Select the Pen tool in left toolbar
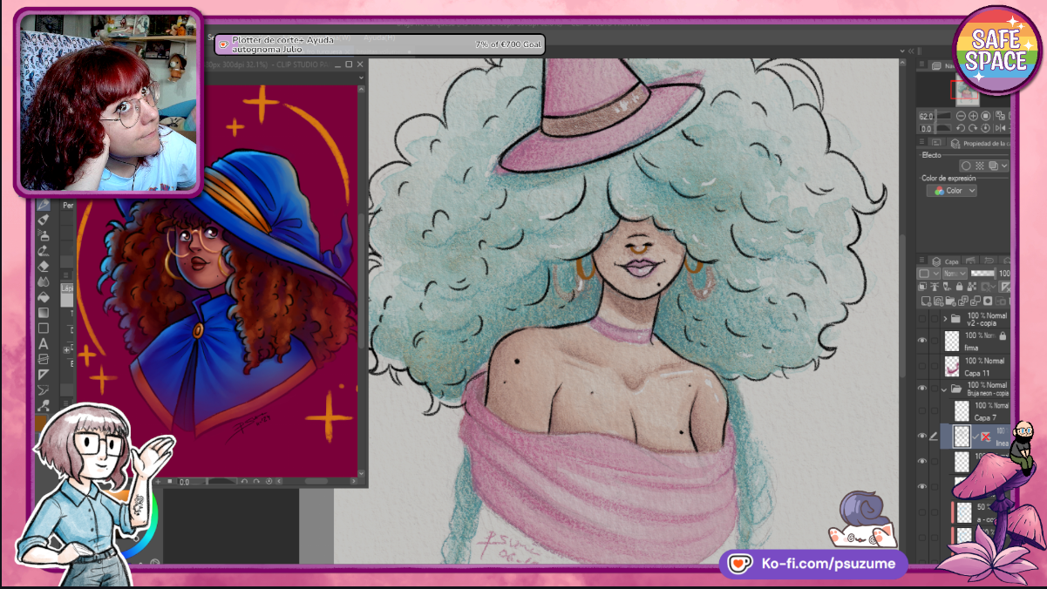This screenshot has height=589, width=1047. [x=44, y=204]
